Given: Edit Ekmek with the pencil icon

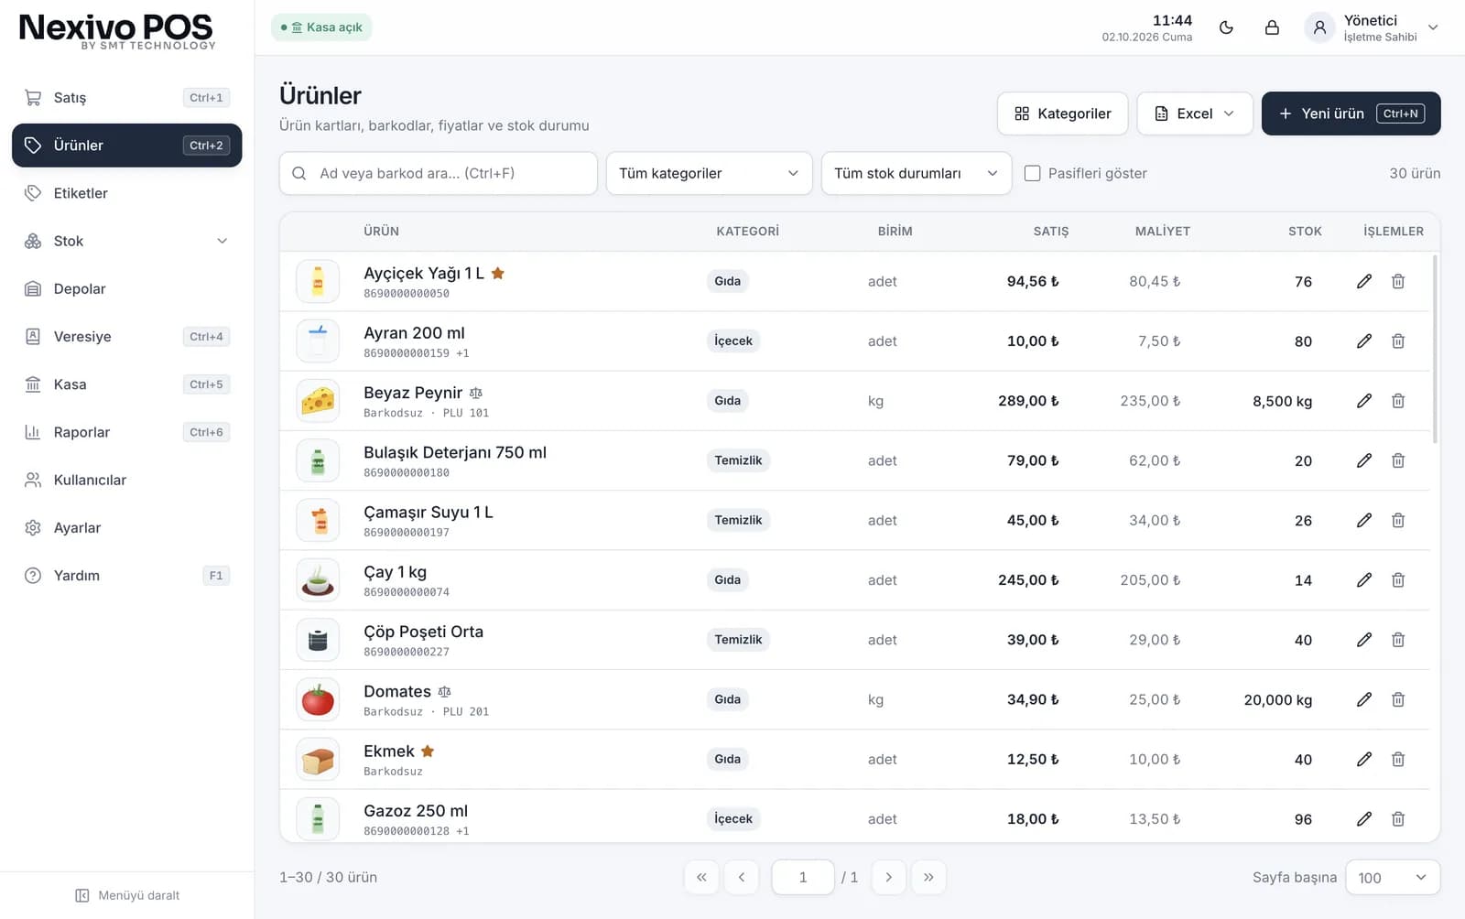Looking at the screenshot, I should tap(1364, 759).
